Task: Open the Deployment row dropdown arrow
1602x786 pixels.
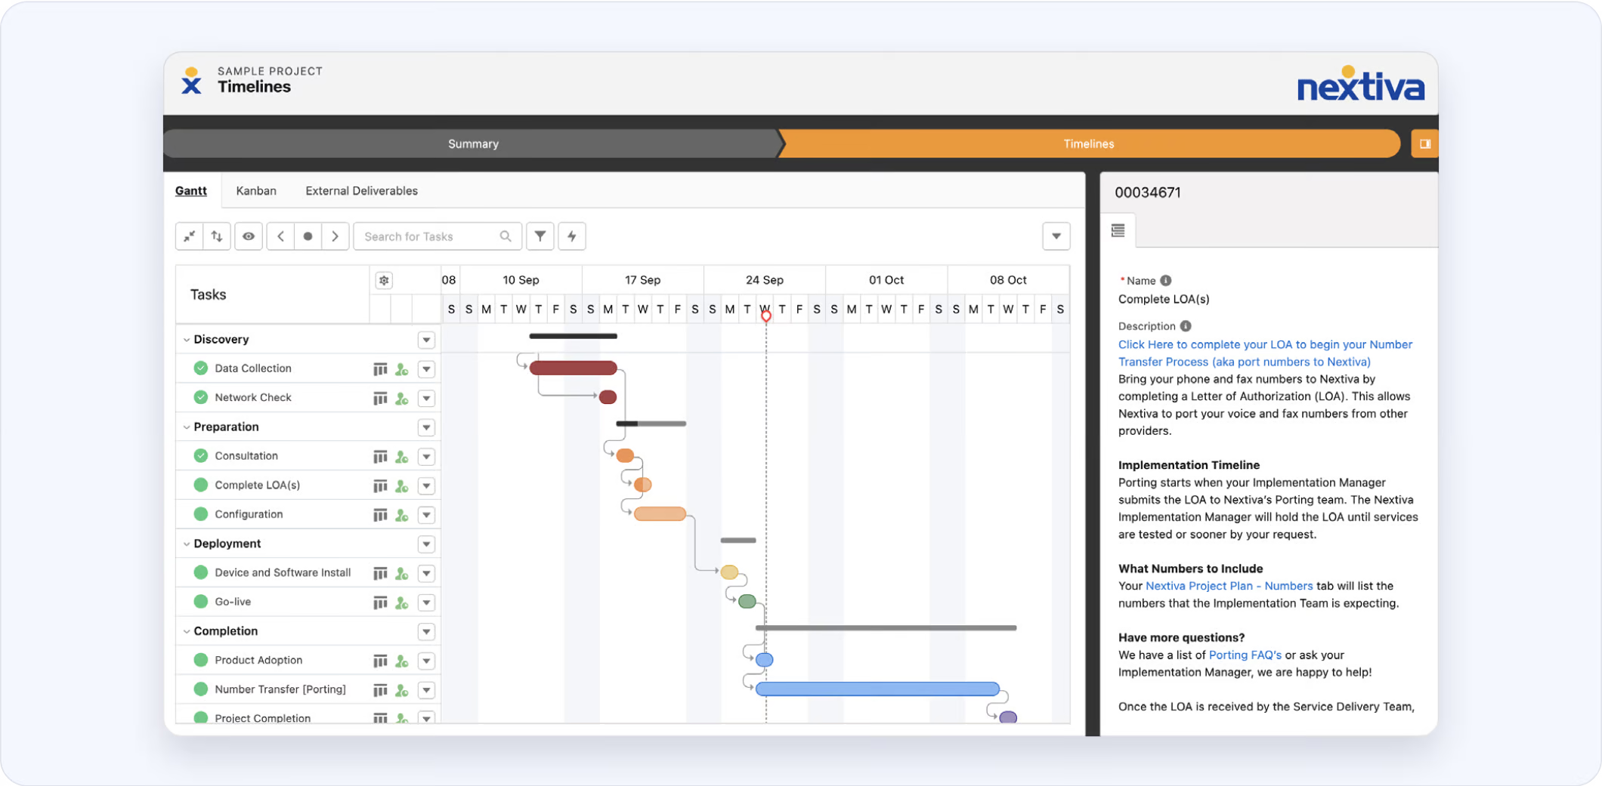Action: 426,544
